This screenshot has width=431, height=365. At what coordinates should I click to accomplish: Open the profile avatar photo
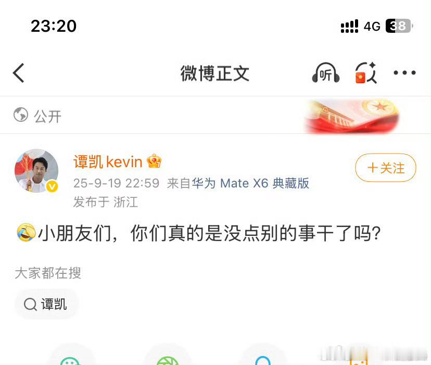36,171
